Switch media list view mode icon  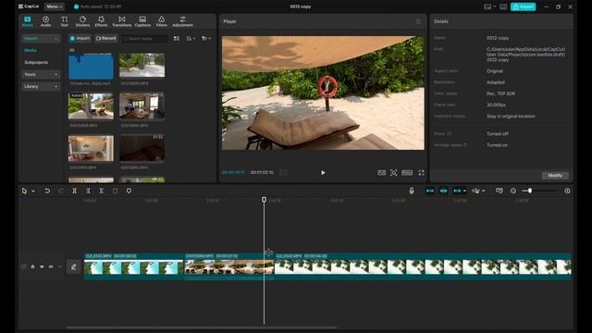point(177,39)
